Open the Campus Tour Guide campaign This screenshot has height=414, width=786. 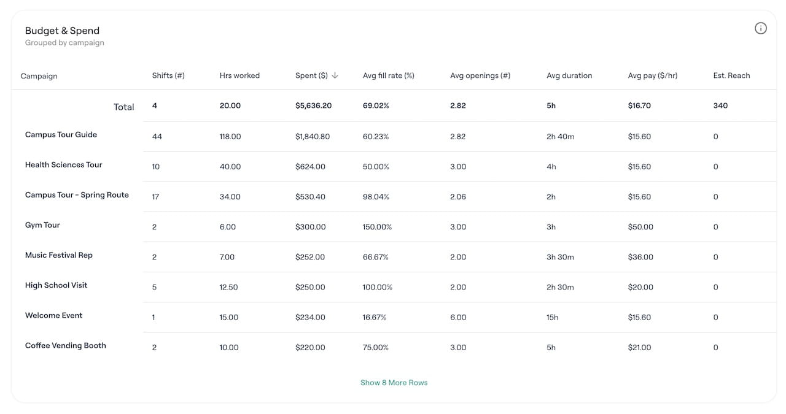[x=61, y=135]
